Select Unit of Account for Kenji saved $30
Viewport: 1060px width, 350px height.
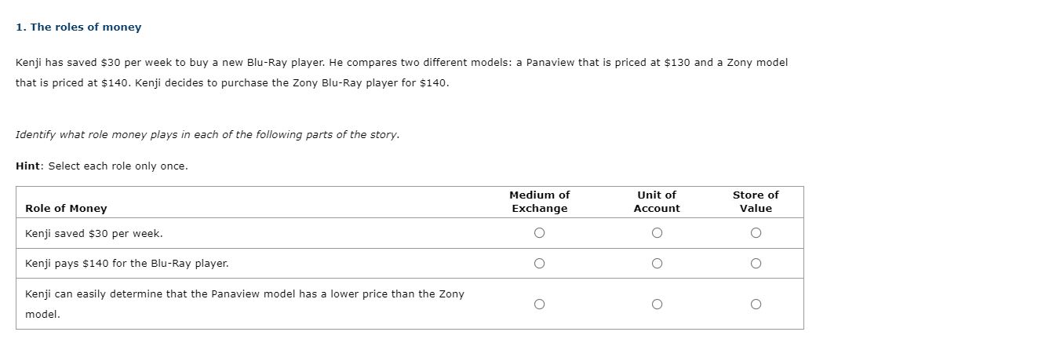[657, 233]
